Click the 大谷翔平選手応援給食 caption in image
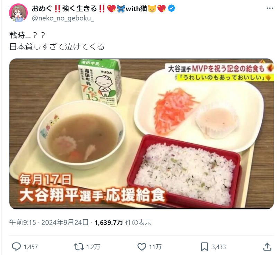278x255 pixels. 92,195
